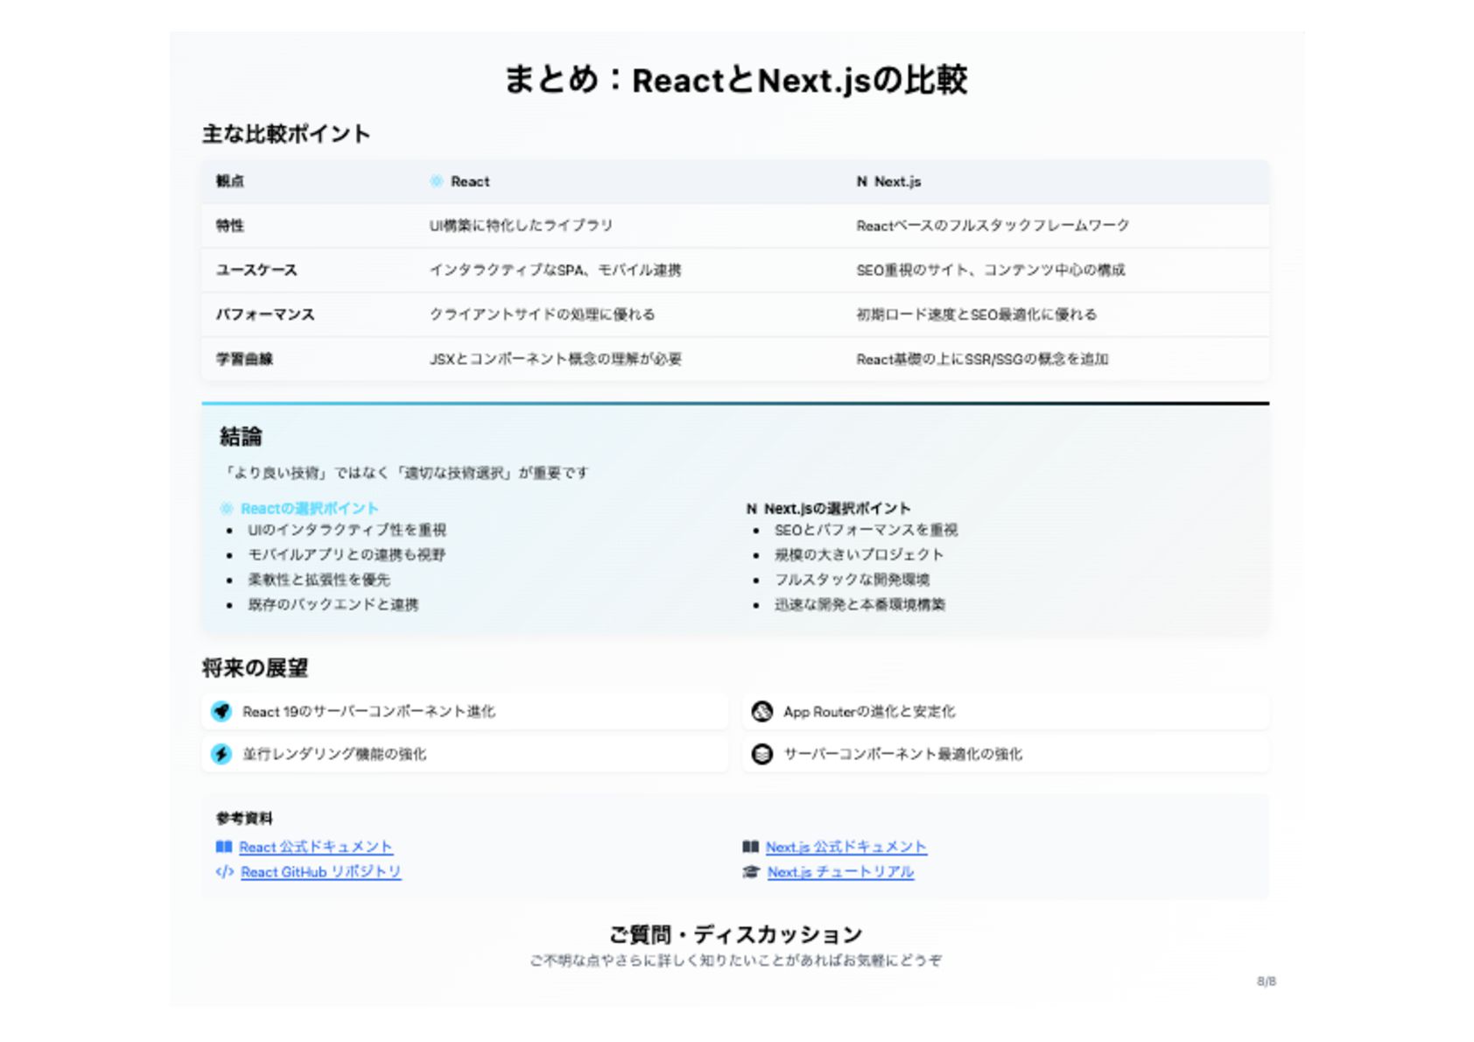This screenshot has width=1474, height=1042.
Task: Click cell React基礎の上にSSR/SSGの概念を追加
Action: 982,359
